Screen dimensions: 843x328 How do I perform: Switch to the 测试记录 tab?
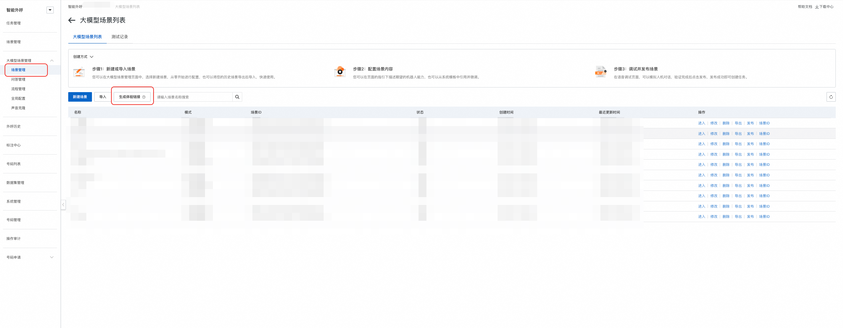coord(120,37)
